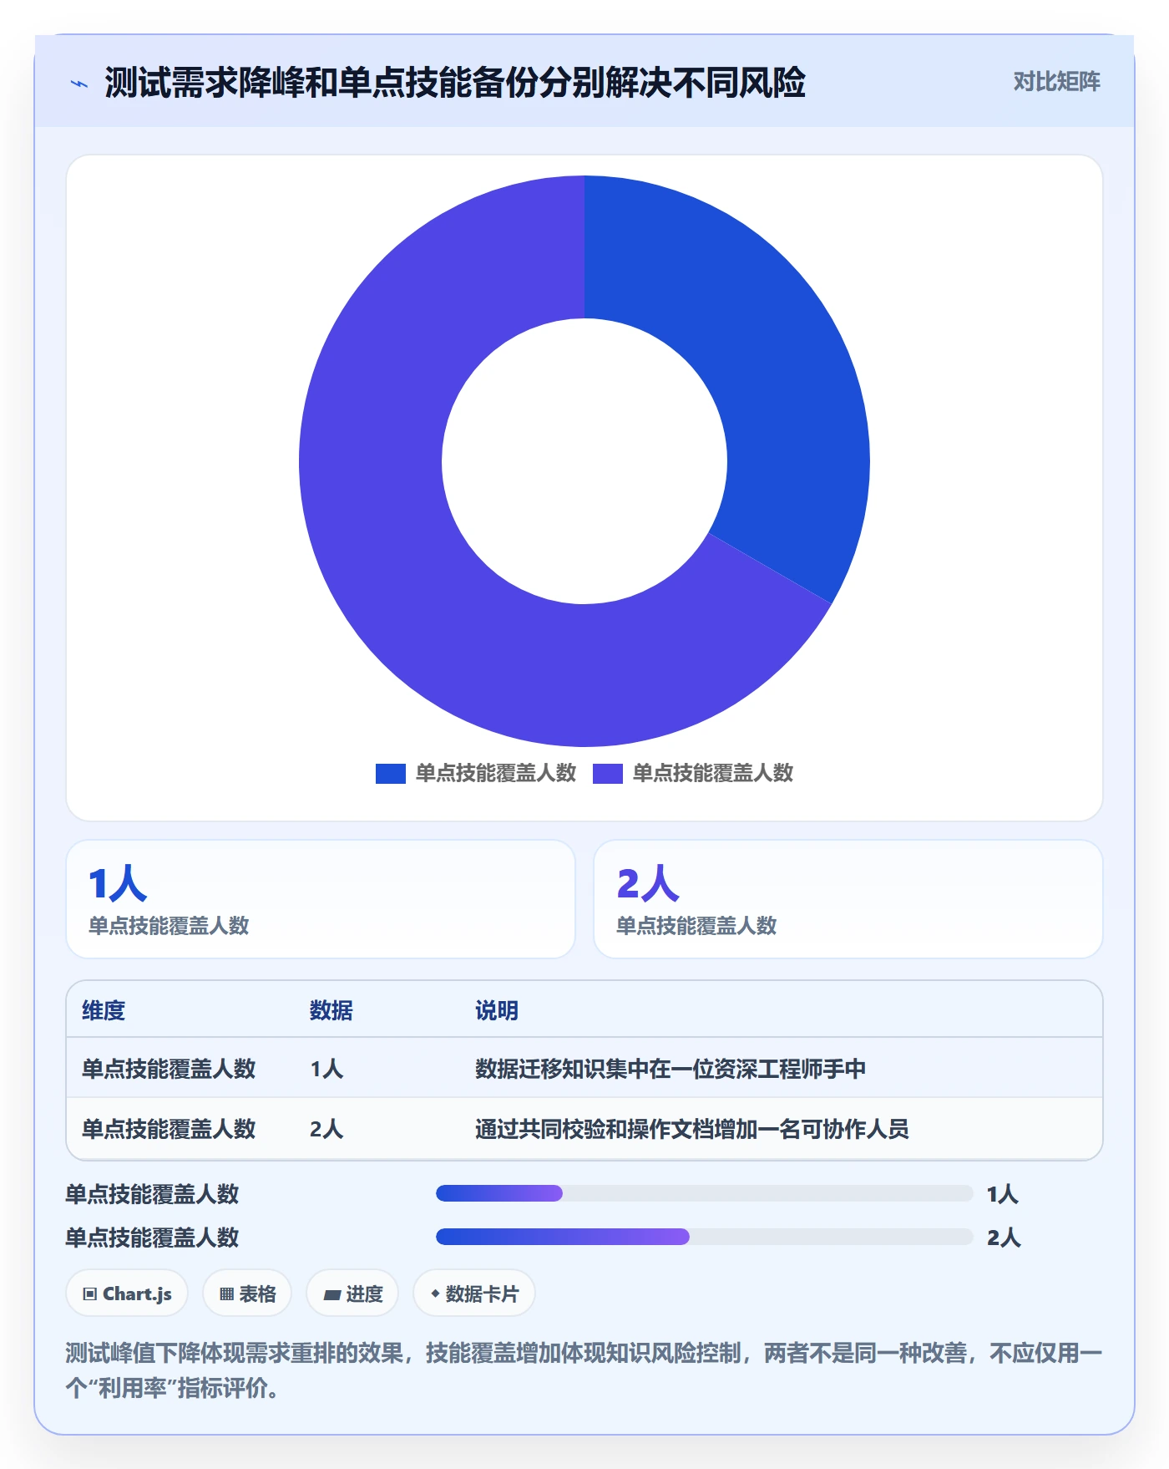Click the 进度 chip
The height and width of the screenshot is (1469, 1169).
coord(352,1294)
